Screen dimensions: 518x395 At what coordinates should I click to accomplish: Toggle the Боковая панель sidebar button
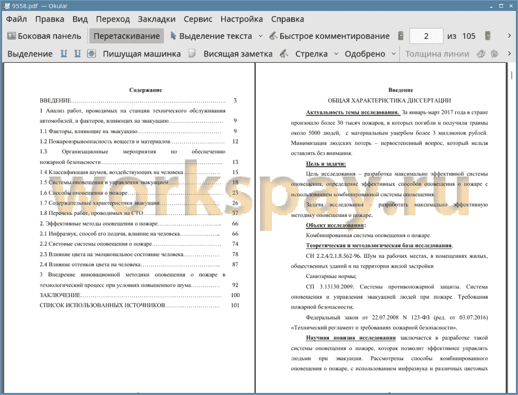coord(44,36)
